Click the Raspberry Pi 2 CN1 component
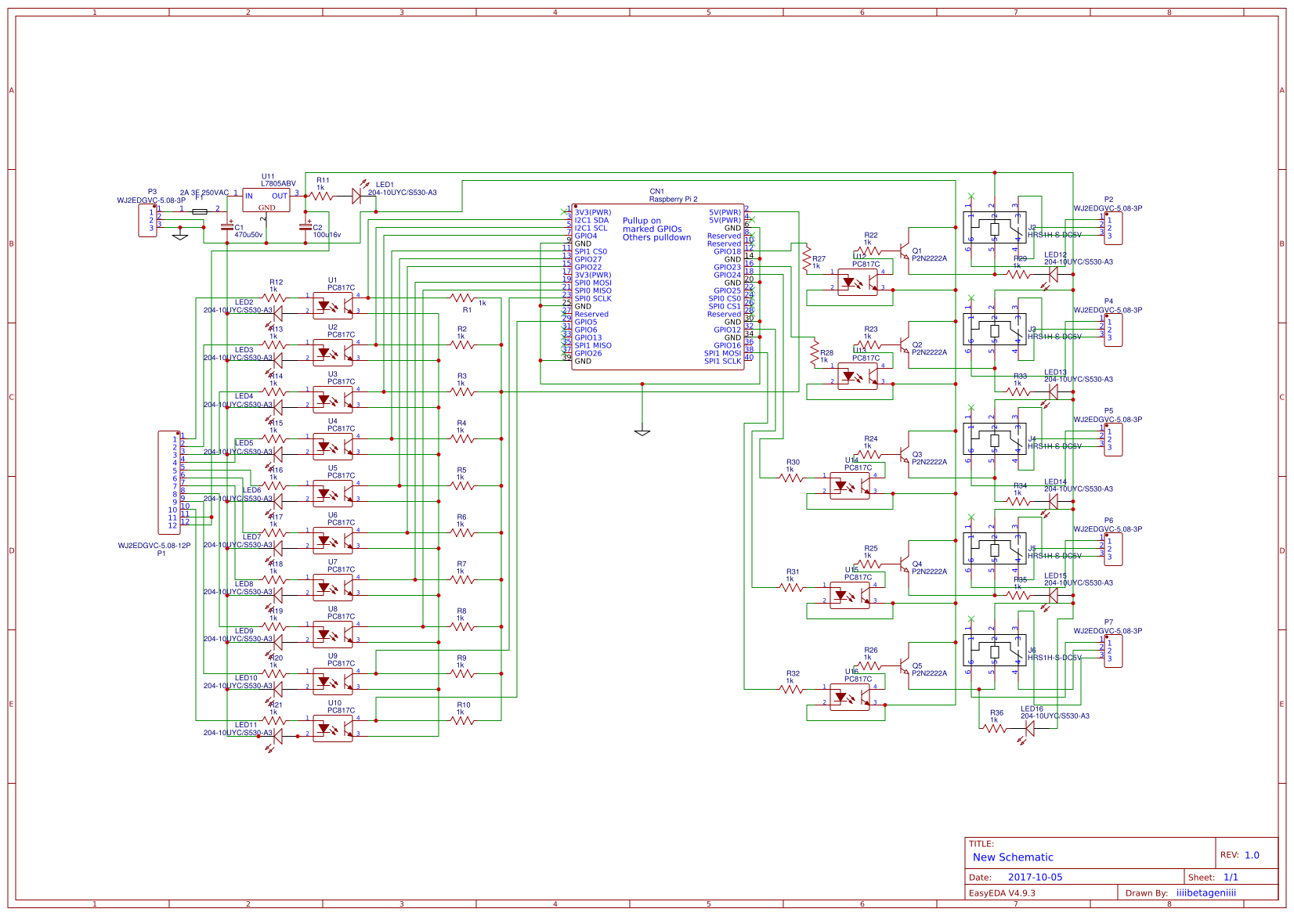The image size is (1294, 916). coord(658,287)
